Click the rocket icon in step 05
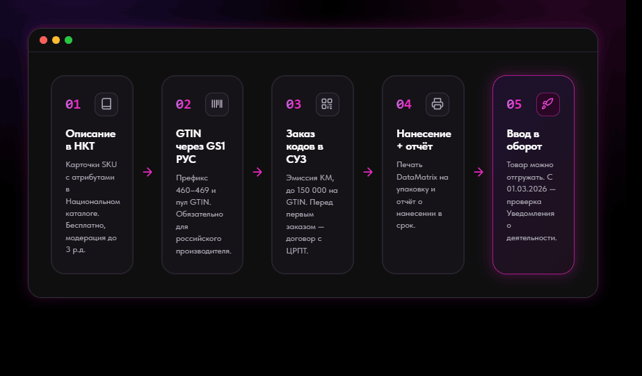 pyautogui.click(x=548, y=104)
